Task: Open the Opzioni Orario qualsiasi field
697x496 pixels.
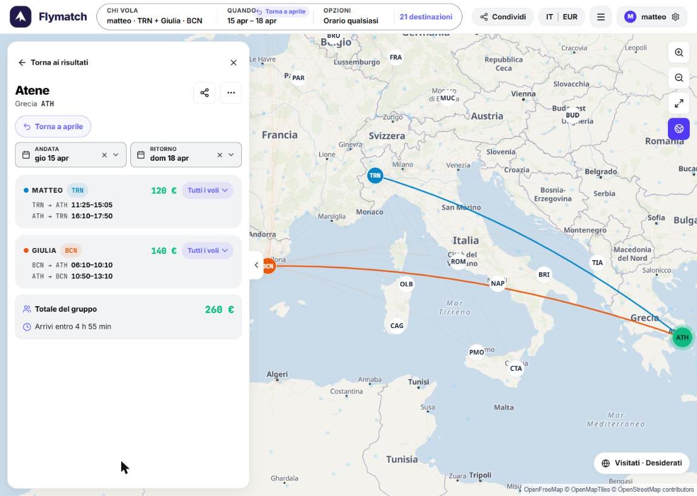Action: point(351,16)
